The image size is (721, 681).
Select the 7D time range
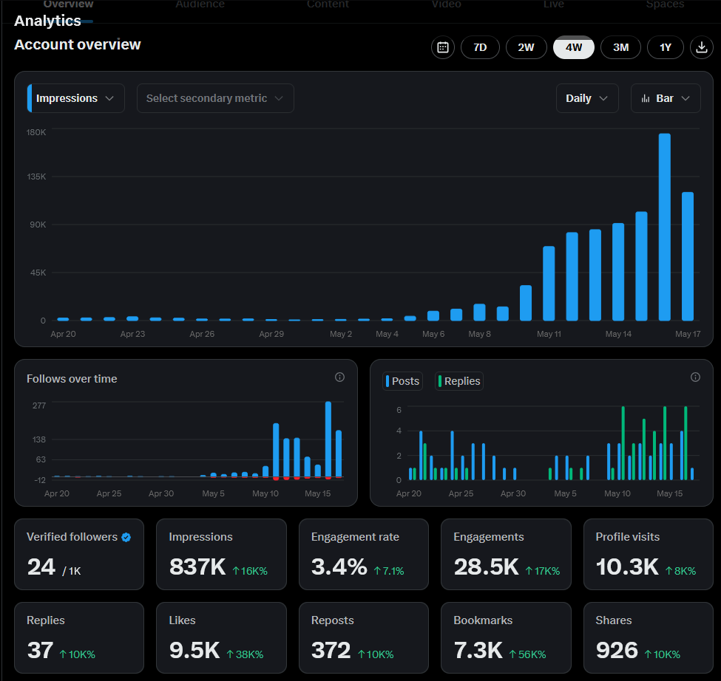tap(480, 47)
